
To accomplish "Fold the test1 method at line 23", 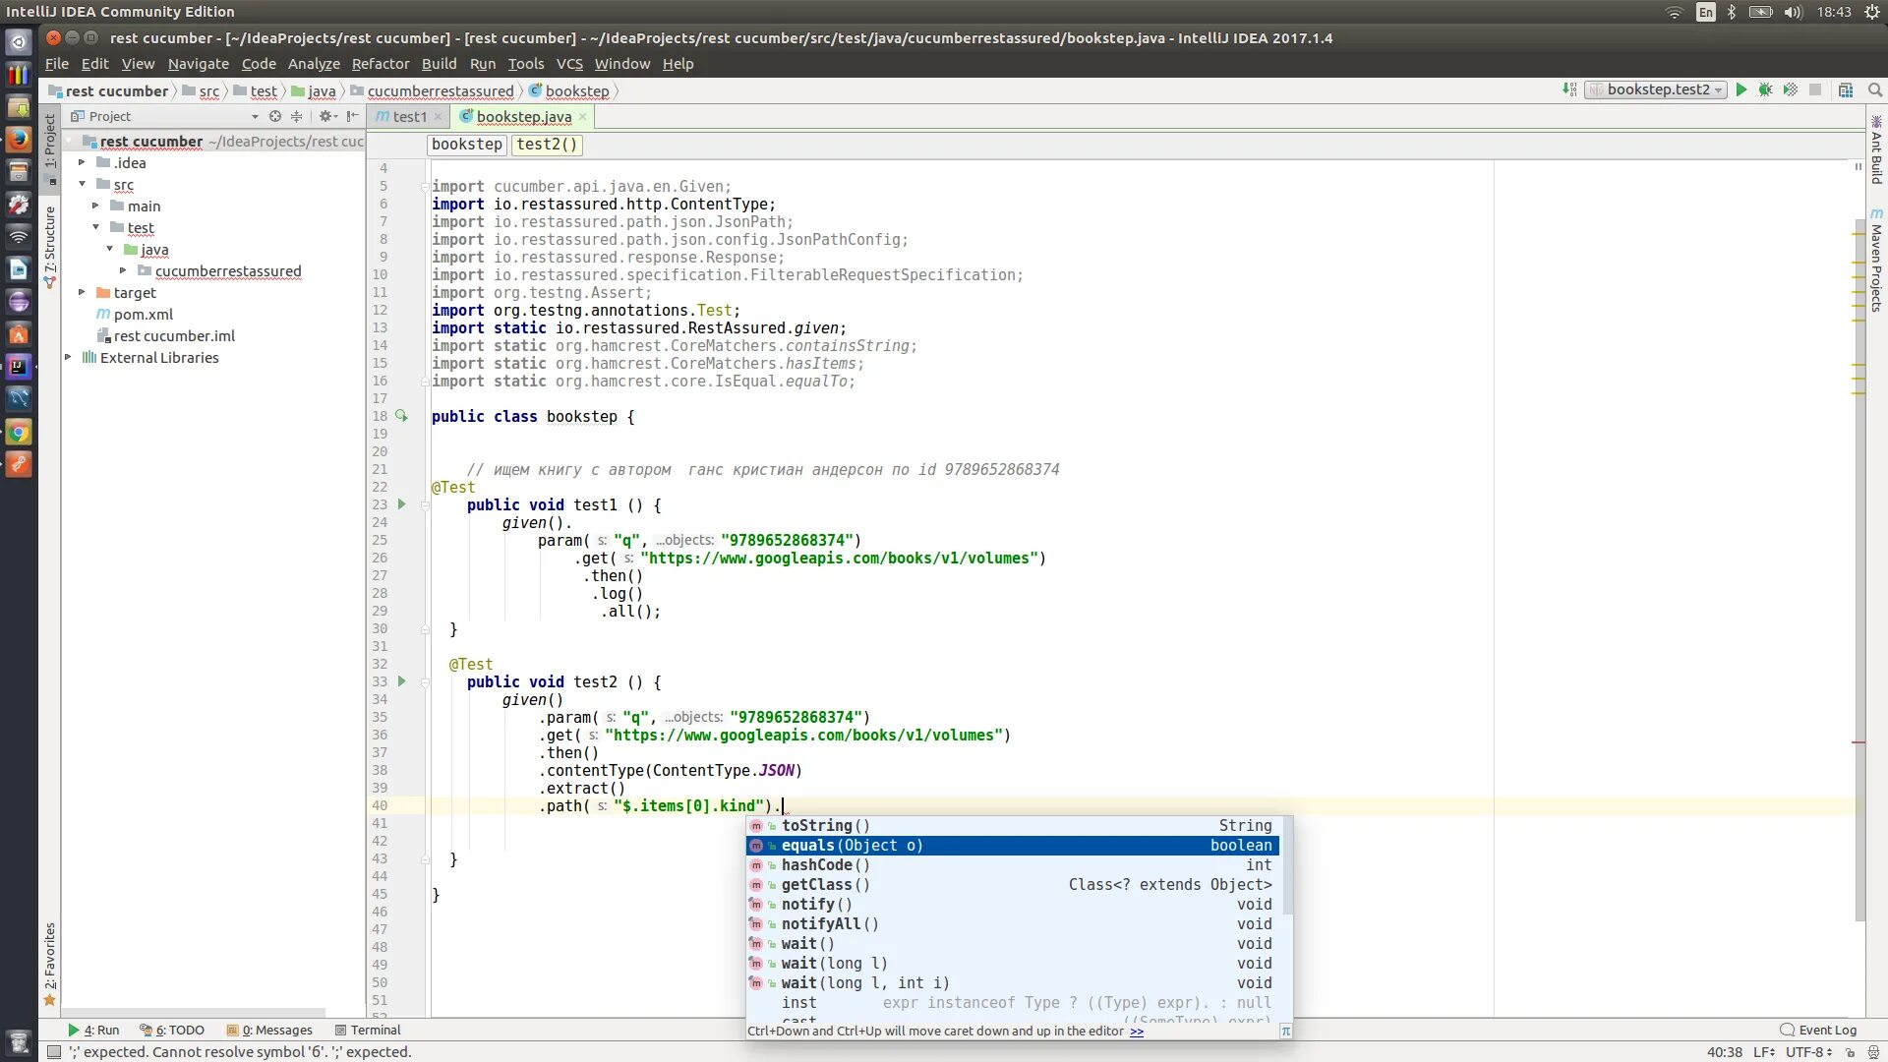I will pyautogui.click(x=425, y=505).
